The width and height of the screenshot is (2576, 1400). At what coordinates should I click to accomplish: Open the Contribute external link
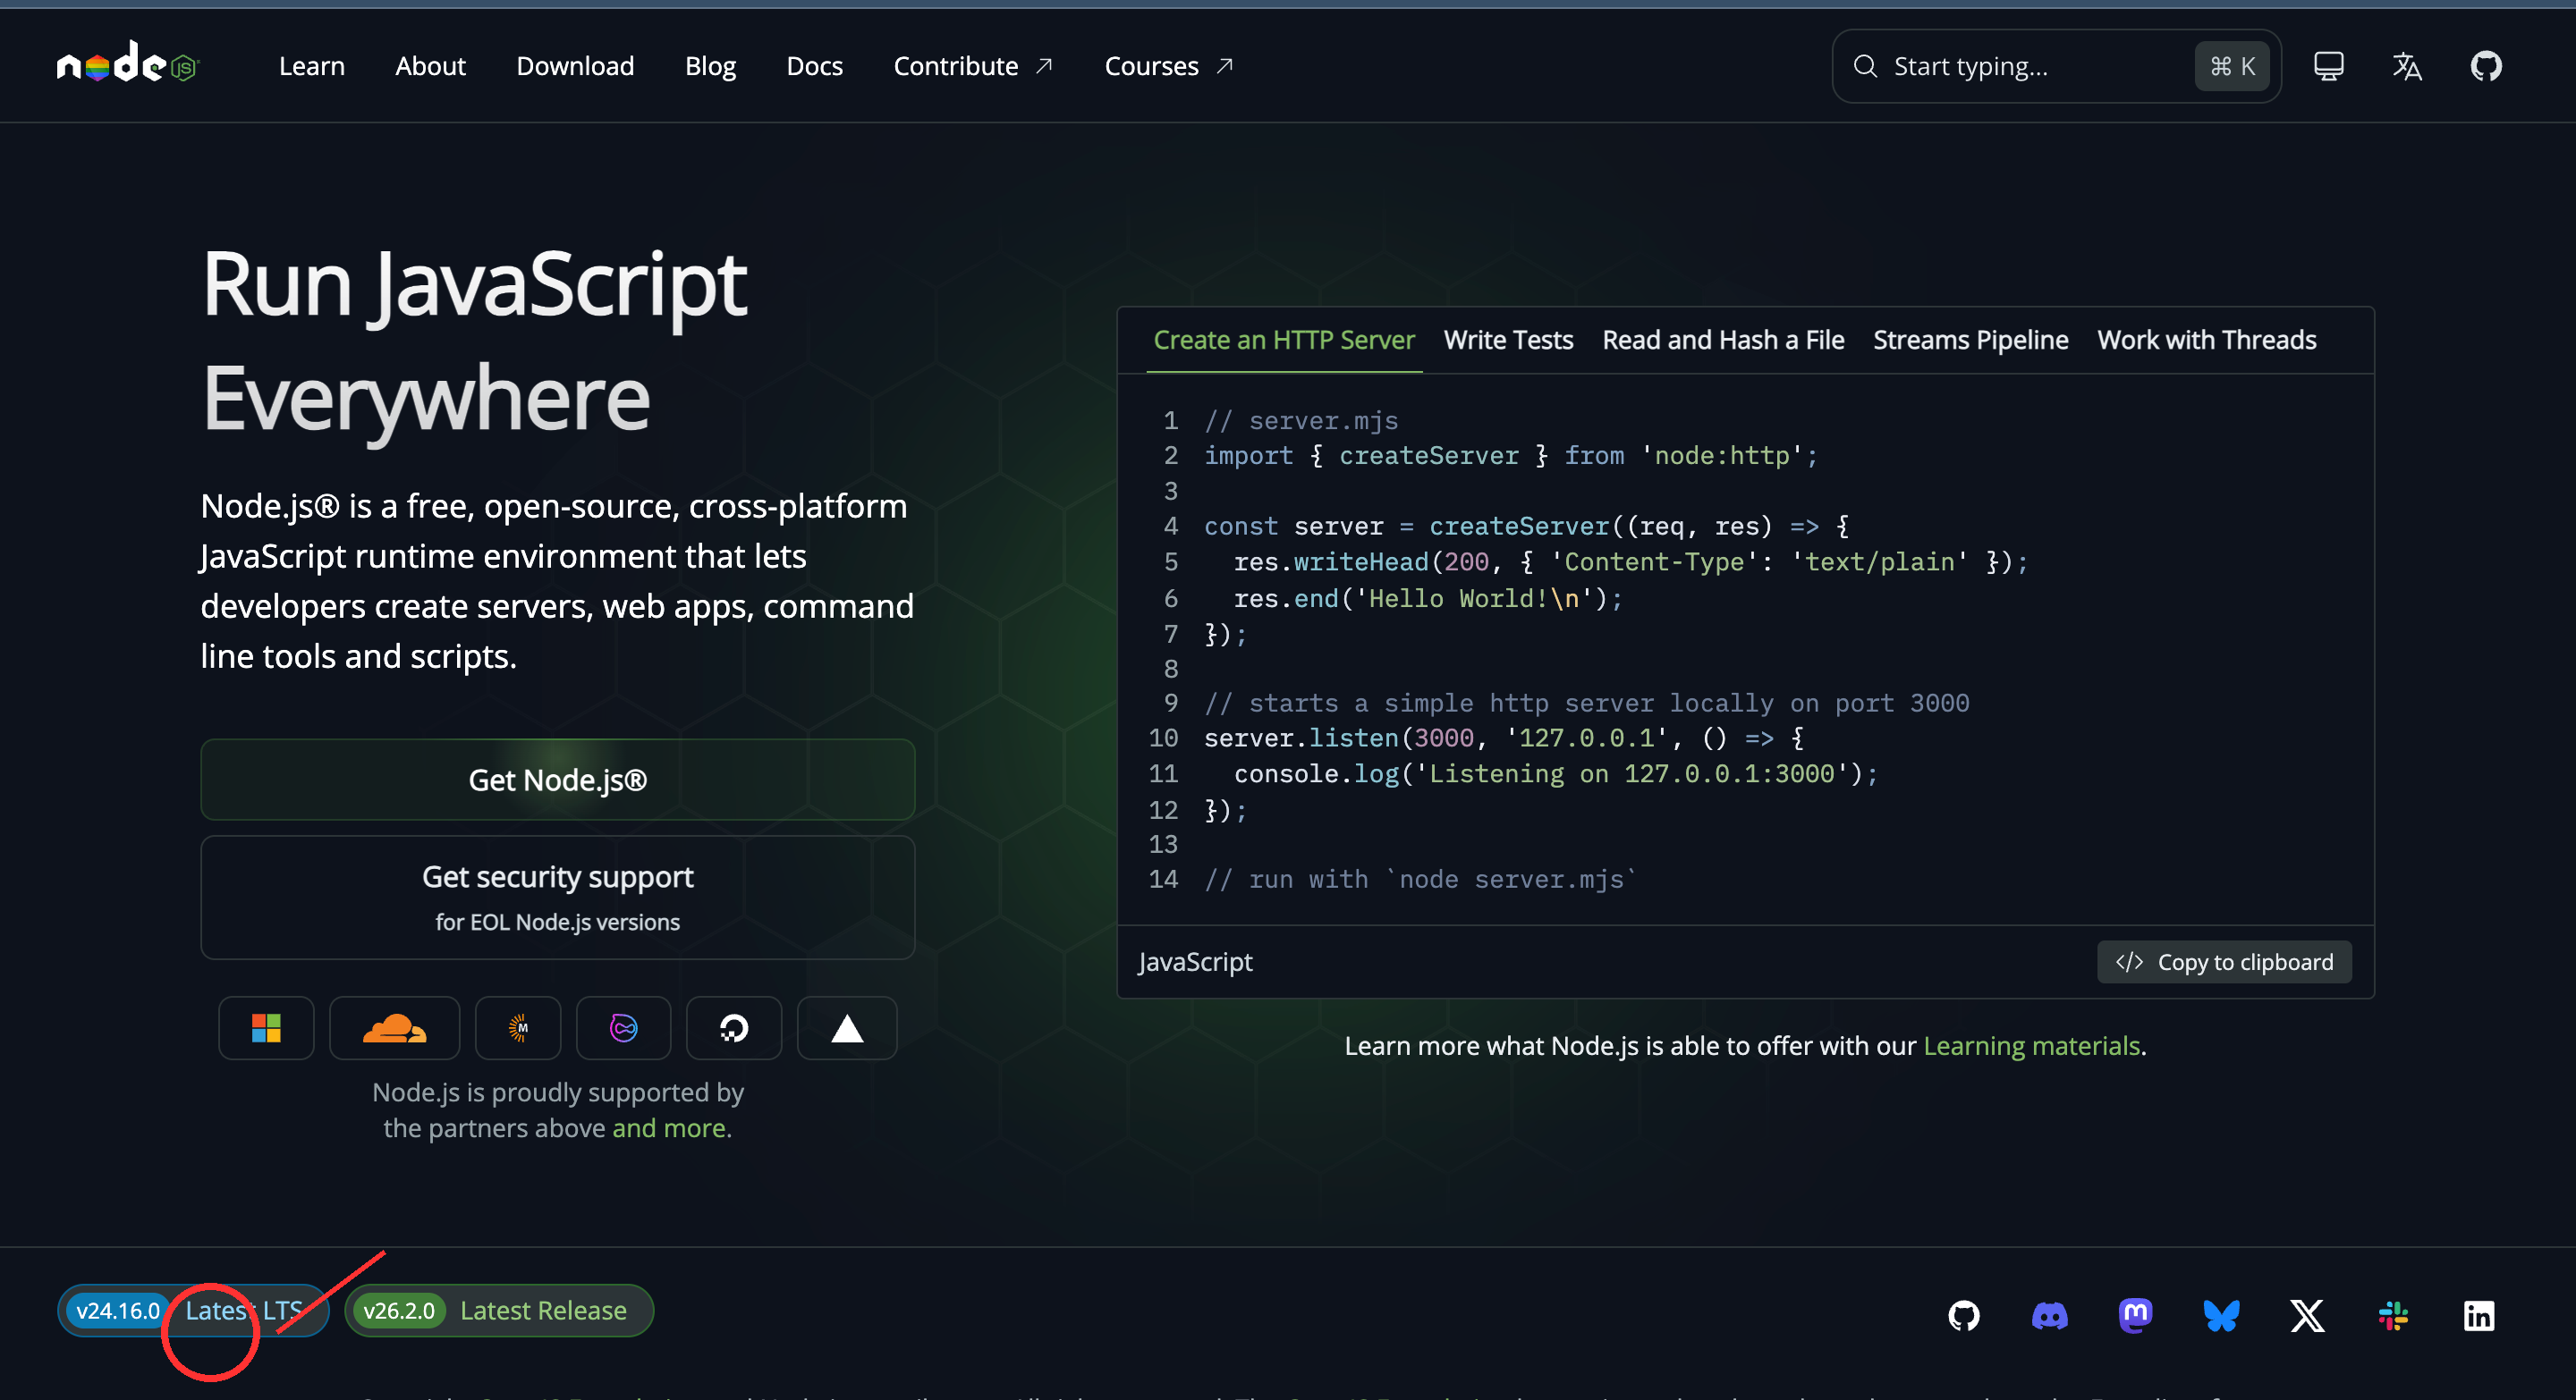coord(973,66)
